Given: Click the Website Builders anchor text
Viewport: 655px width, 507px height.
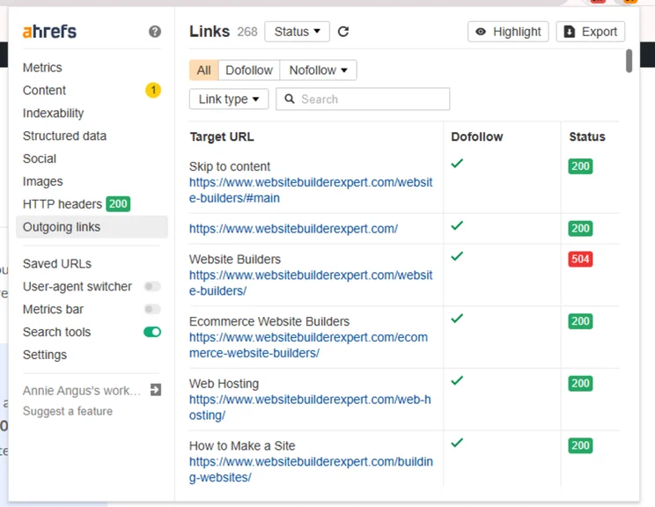Looking at the screenshot, I should [x=235, y=259].
